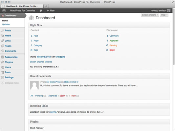Click the Appearance icon in sidebar

point(3,57)
